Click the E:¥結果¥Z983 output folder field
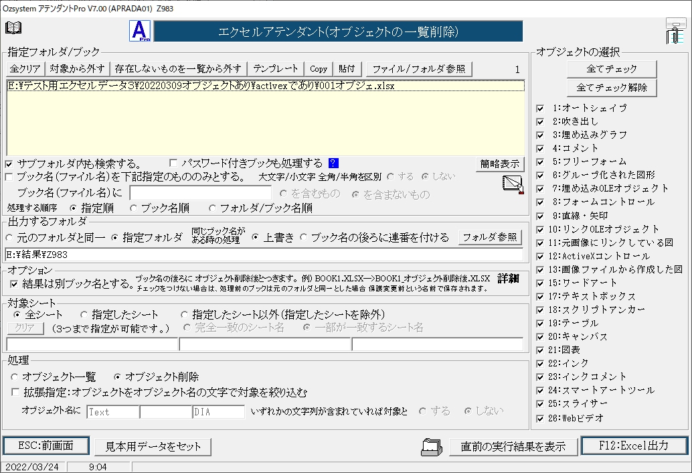This screenshot has width=692, height=473. 264,255
